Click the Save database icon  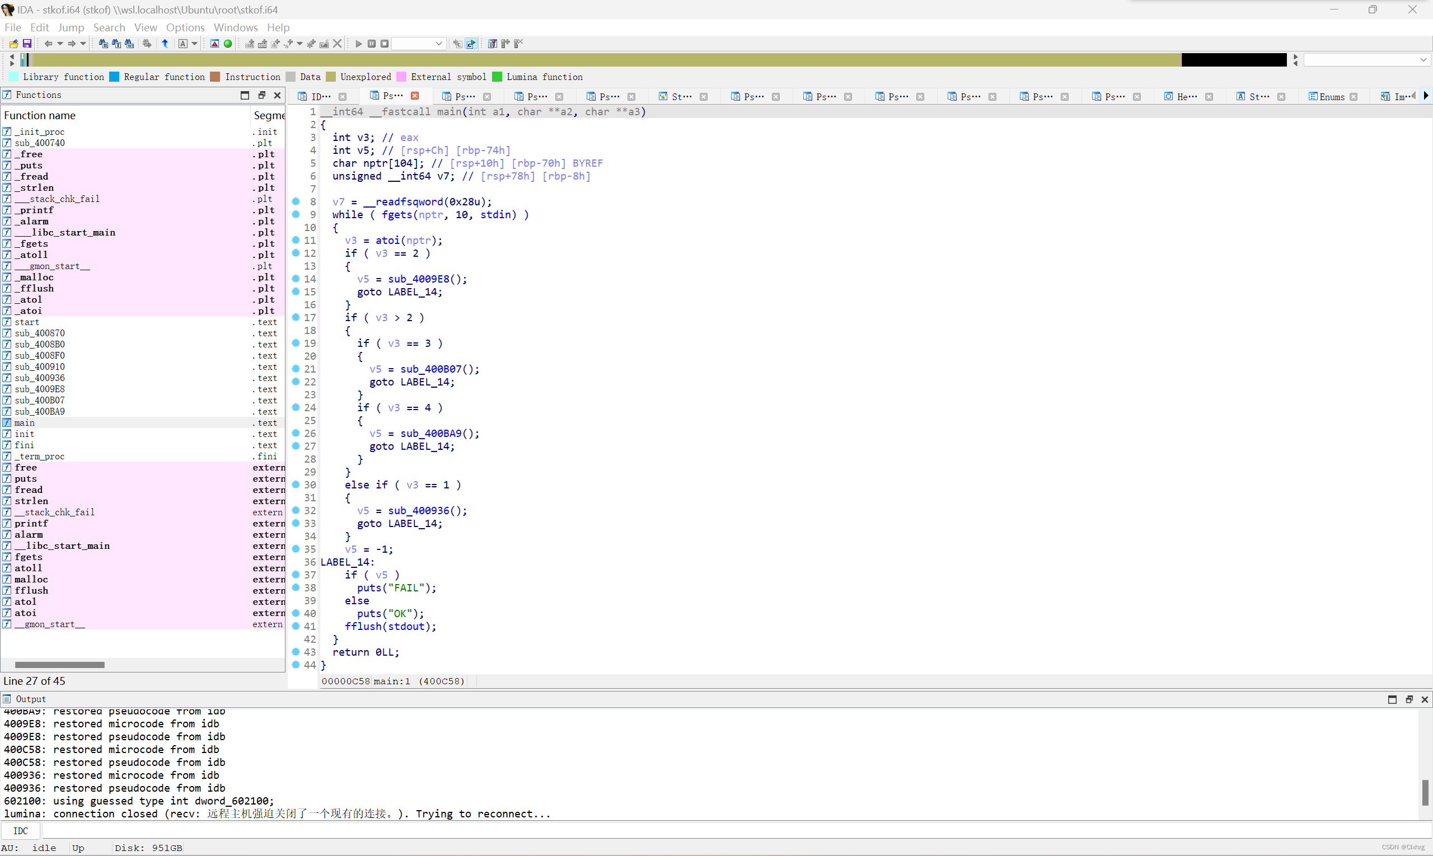(x=26, y=43)
